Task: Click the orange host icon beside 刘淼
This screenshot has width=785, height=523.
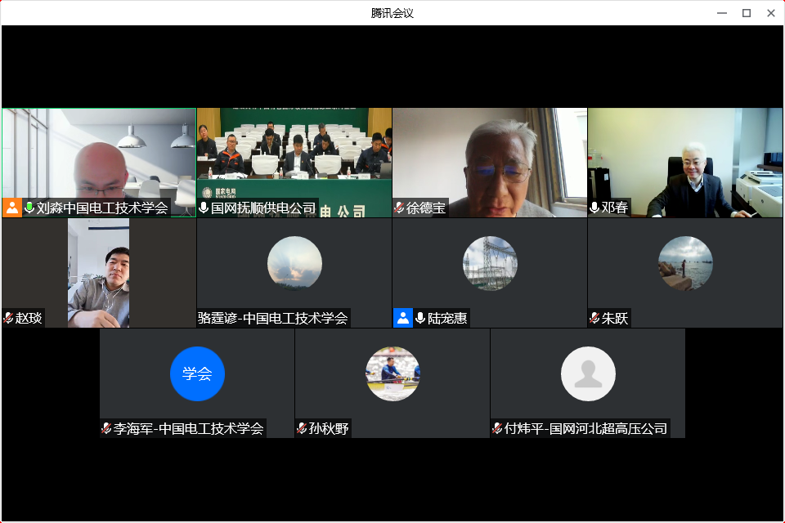Action: pyautogui.click(x=12, y=208)
